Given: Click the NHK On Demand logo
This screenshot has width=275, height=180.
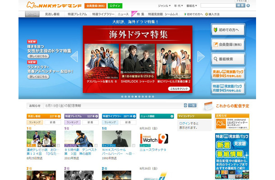Looking at the screenshot, I should pyautogui.click(x=54, y=5).
